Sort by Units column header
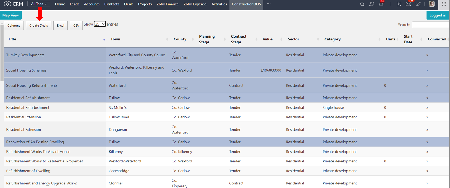Viewport: 450px width, 188px height. click(x=391, y=39)
